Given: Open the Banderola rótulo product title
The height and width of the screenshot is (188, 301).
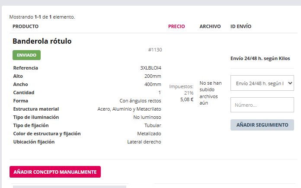Looking at the screenshot, I should [x=42, y=41].
